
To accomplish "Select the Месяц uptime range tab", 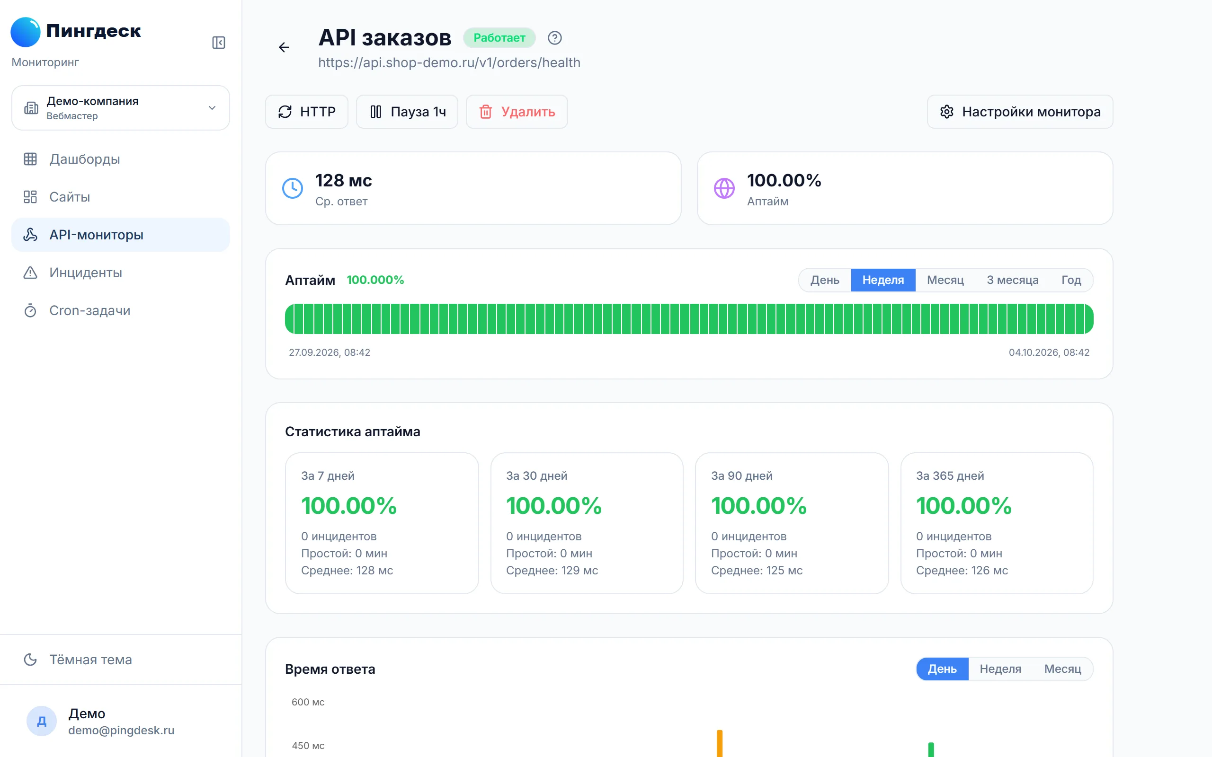I will 945,280.
